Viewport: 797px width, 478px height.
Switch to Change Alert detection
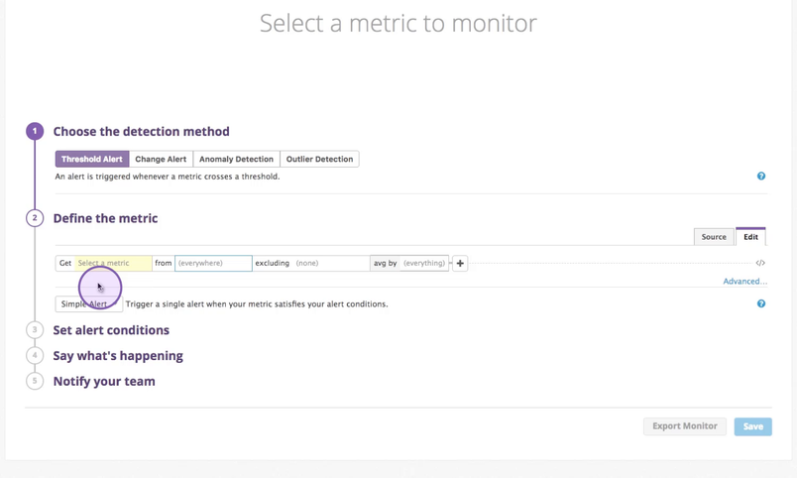point(161,159)
